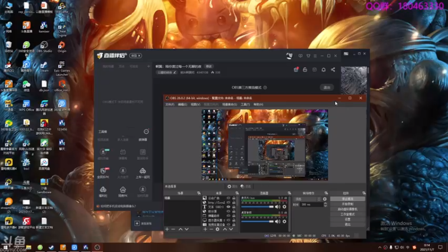Open OBS 文件(F) menu
The image size is (448, 252).
coord(170,105)
